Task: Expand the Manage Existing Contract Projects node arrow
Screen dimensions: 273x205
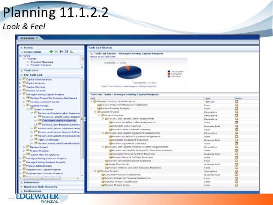Action: [20, 158]
